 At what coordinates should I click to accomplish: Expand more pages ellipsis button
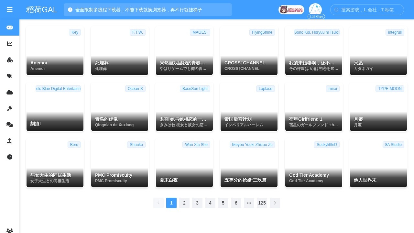pyautogui.click(x=249, y=203)
